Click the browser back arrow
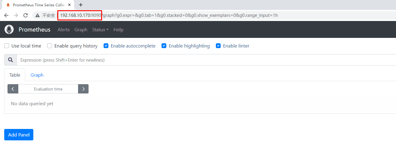Image resolution: width=396 pixels, height=153 pixels. tap(6, 15)
